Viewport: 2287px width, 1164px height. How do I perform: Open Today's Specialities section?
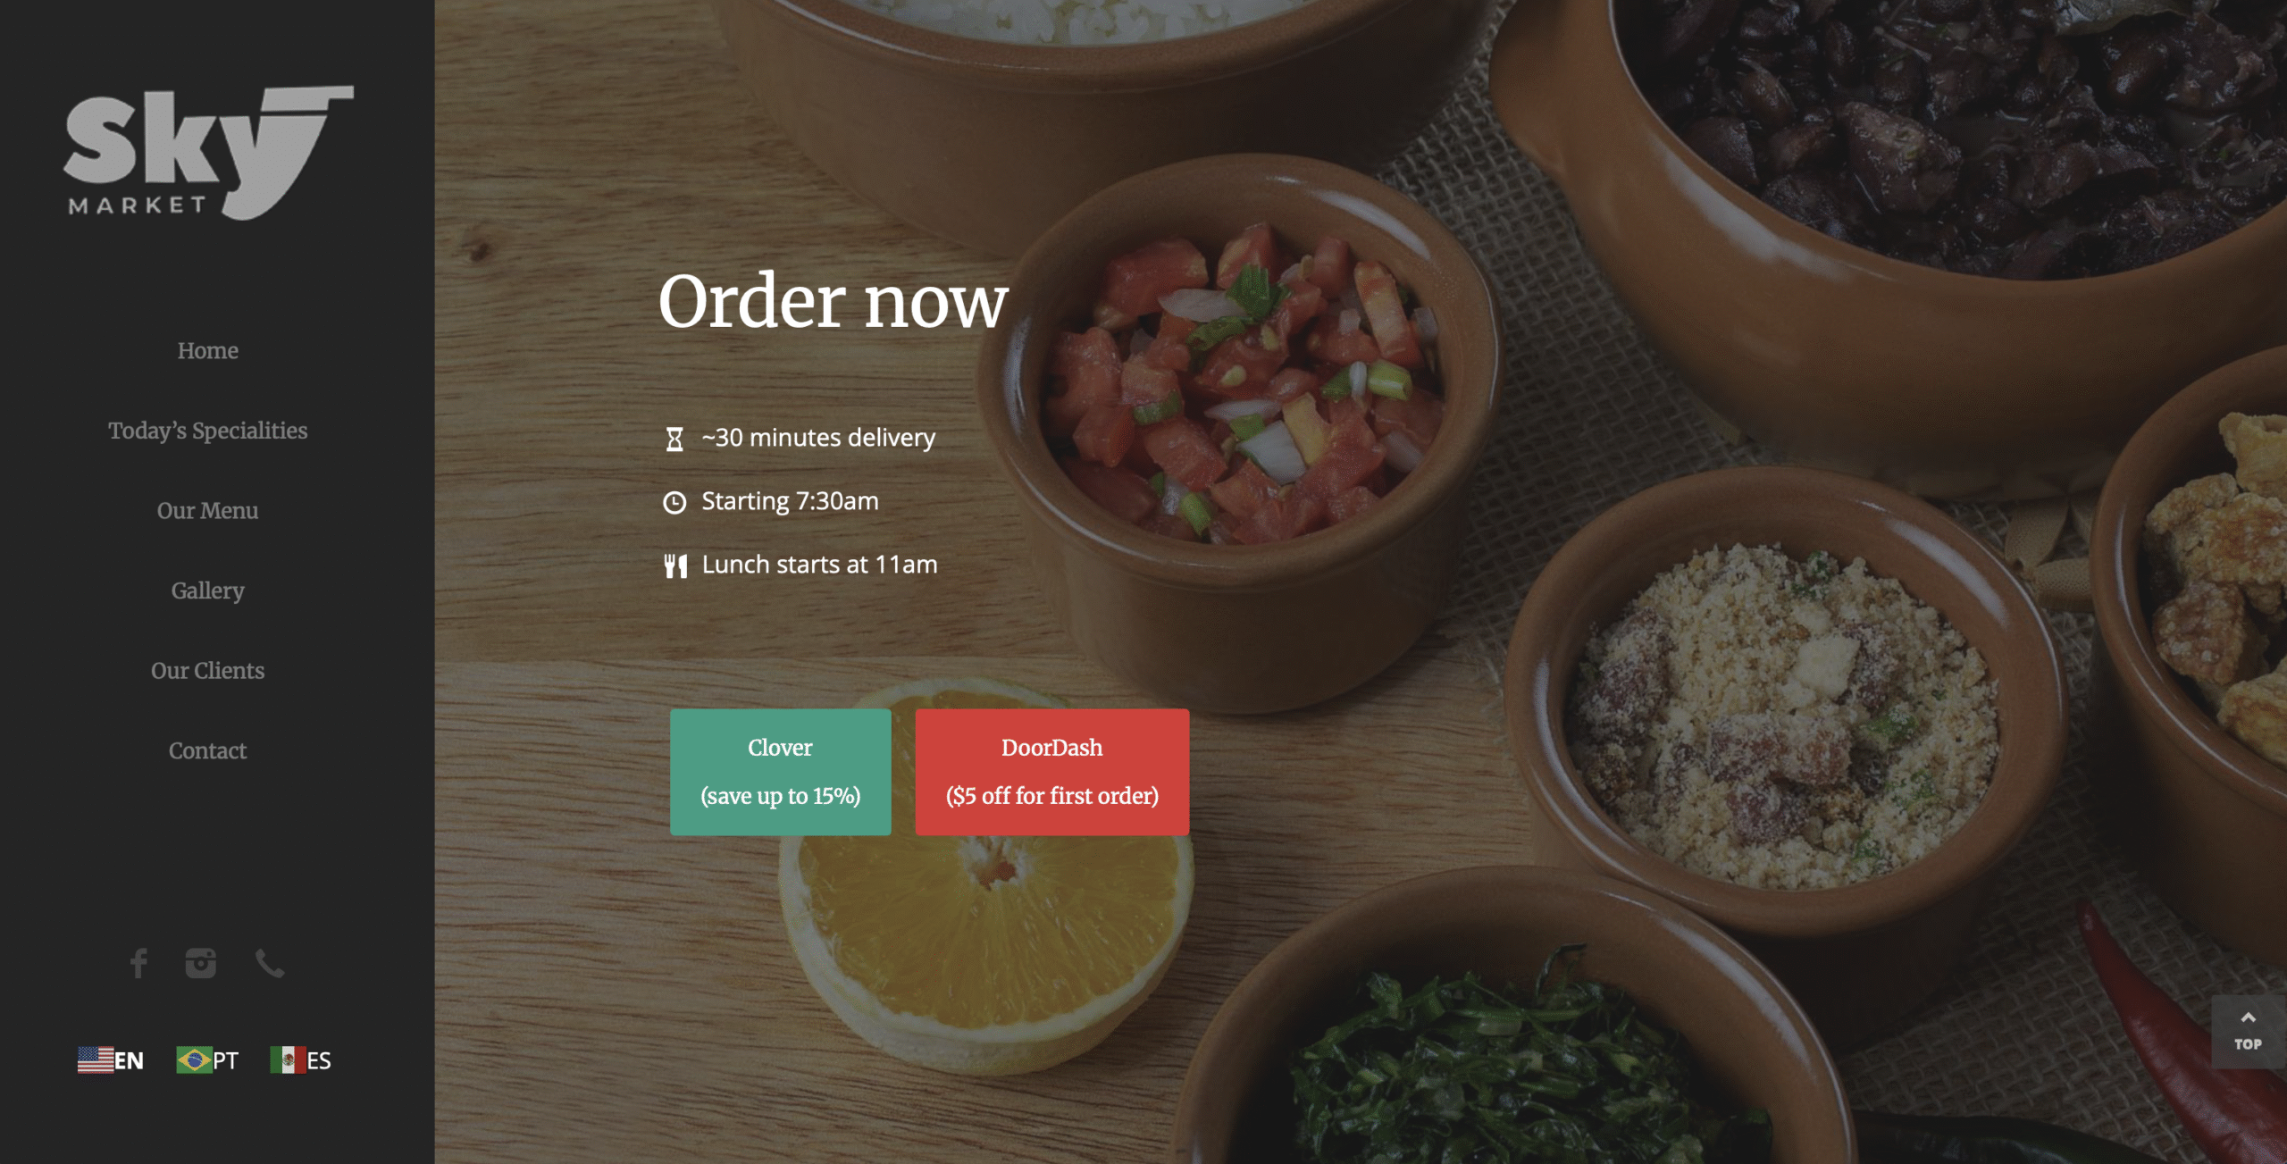[x=208, y=431]
